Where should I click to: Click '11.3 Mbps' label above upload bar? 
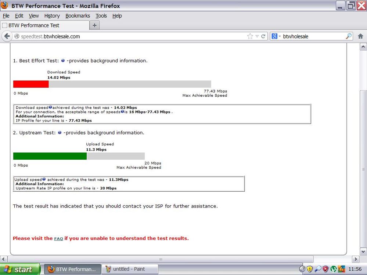(x=96, y=149)
